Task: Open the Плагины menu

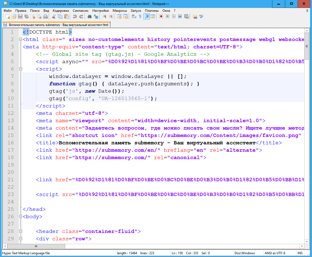Action: tap(151, 11)
